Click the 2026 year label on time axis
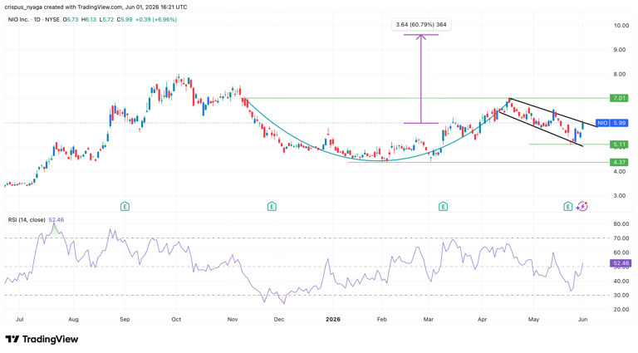Viewport: 638px width, 353px height. coord(333,319)
